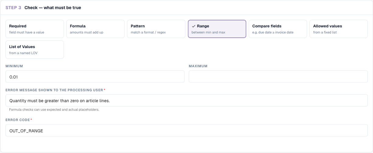This screenshot has height=153, width=373.
Task: Click the "Check — what must be true" title
Action: (x=53, y=8)
